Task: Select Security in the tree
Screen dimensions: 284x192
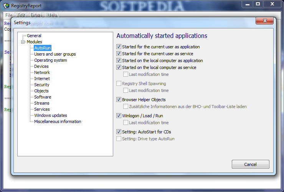Action: click(42, 85)
